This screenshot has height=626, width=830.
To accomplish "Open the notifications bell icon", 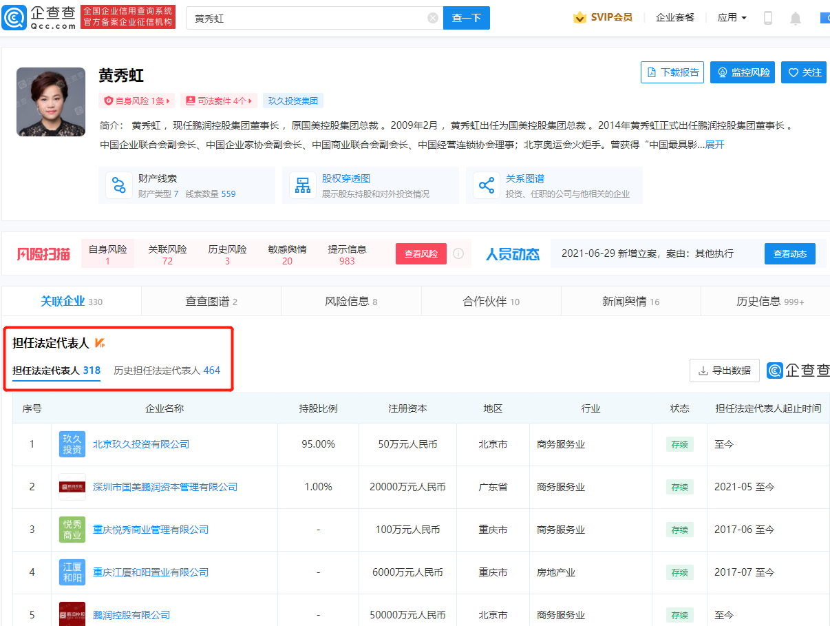I will click(796, 18).
